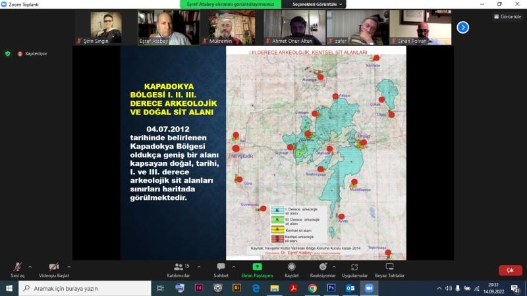Open the Uygulamalar apps icon
527x296 pixels.
click(x=354, y=268)
